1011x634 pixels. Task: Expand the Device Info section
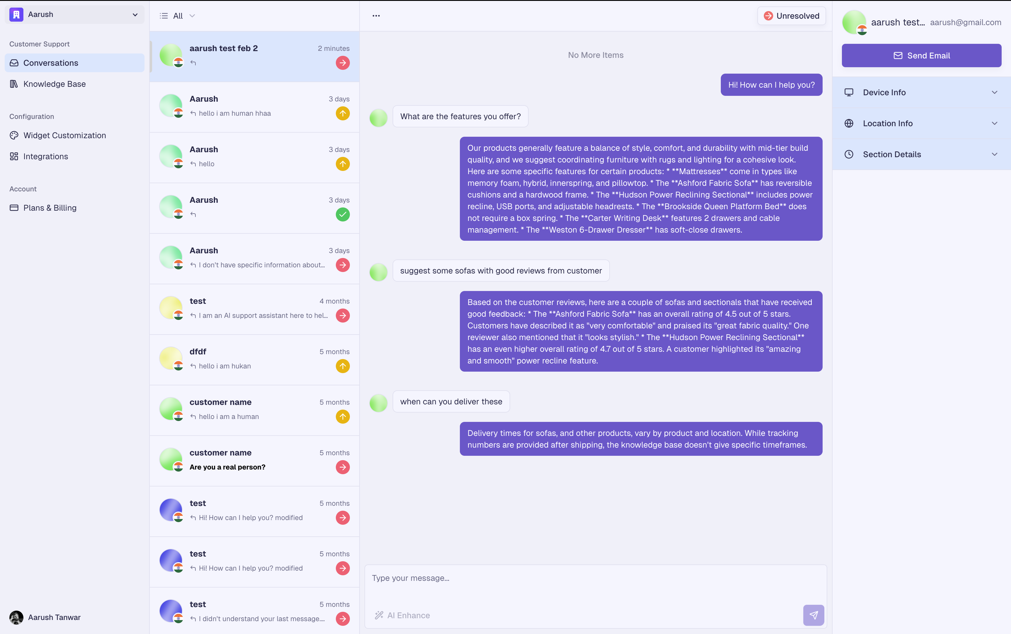click(x=921, y=92)
